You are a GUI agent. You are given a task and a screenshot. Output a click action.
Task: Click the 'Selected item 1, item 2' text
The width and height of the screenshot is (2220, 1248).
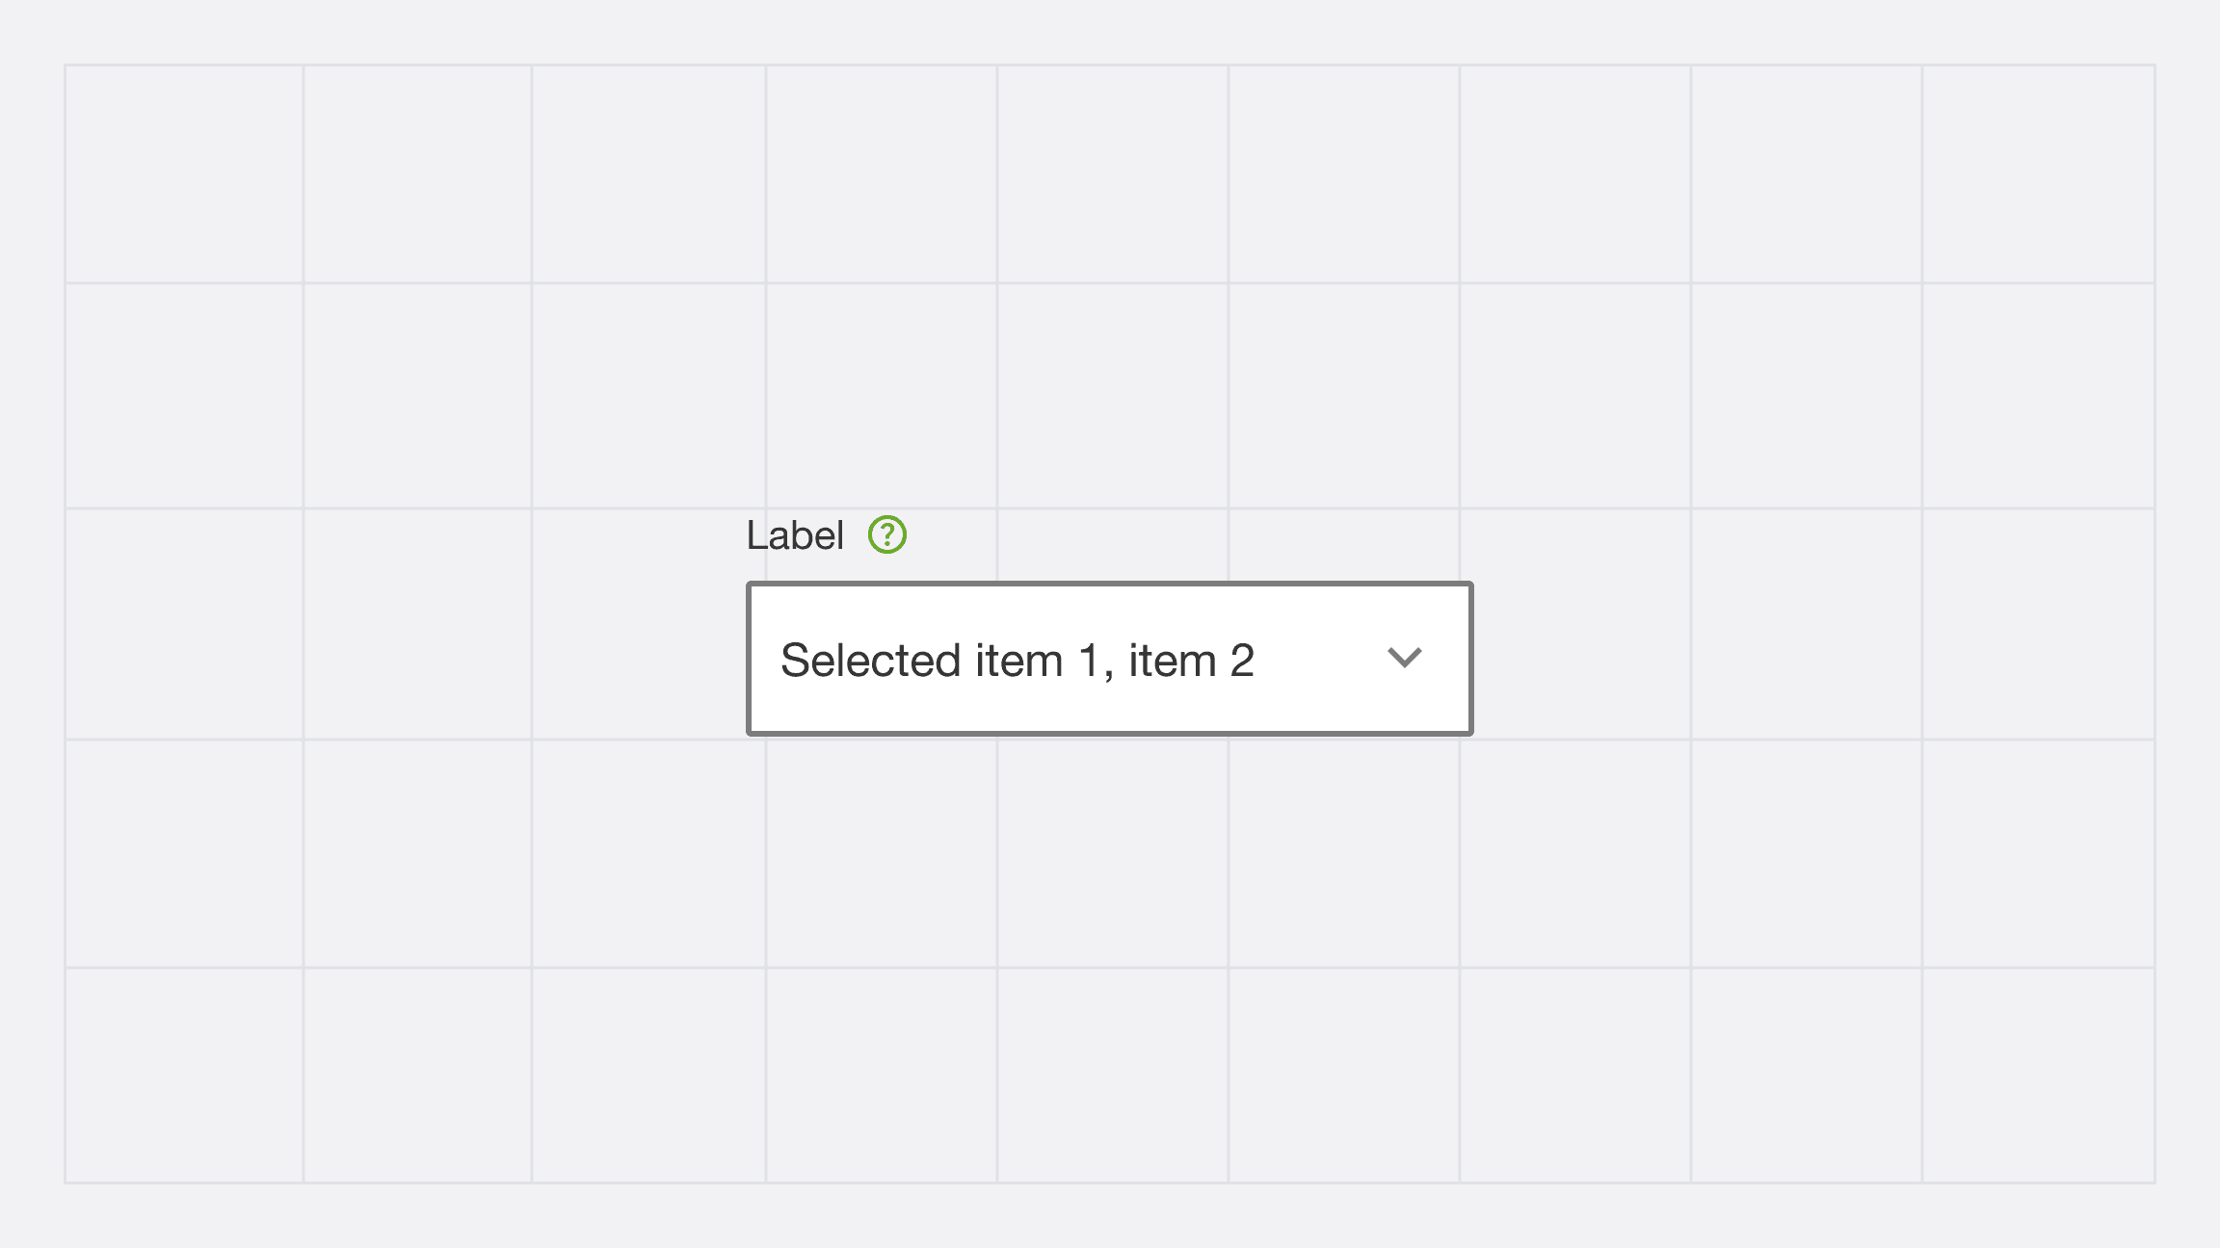(x=1017, y=661)
